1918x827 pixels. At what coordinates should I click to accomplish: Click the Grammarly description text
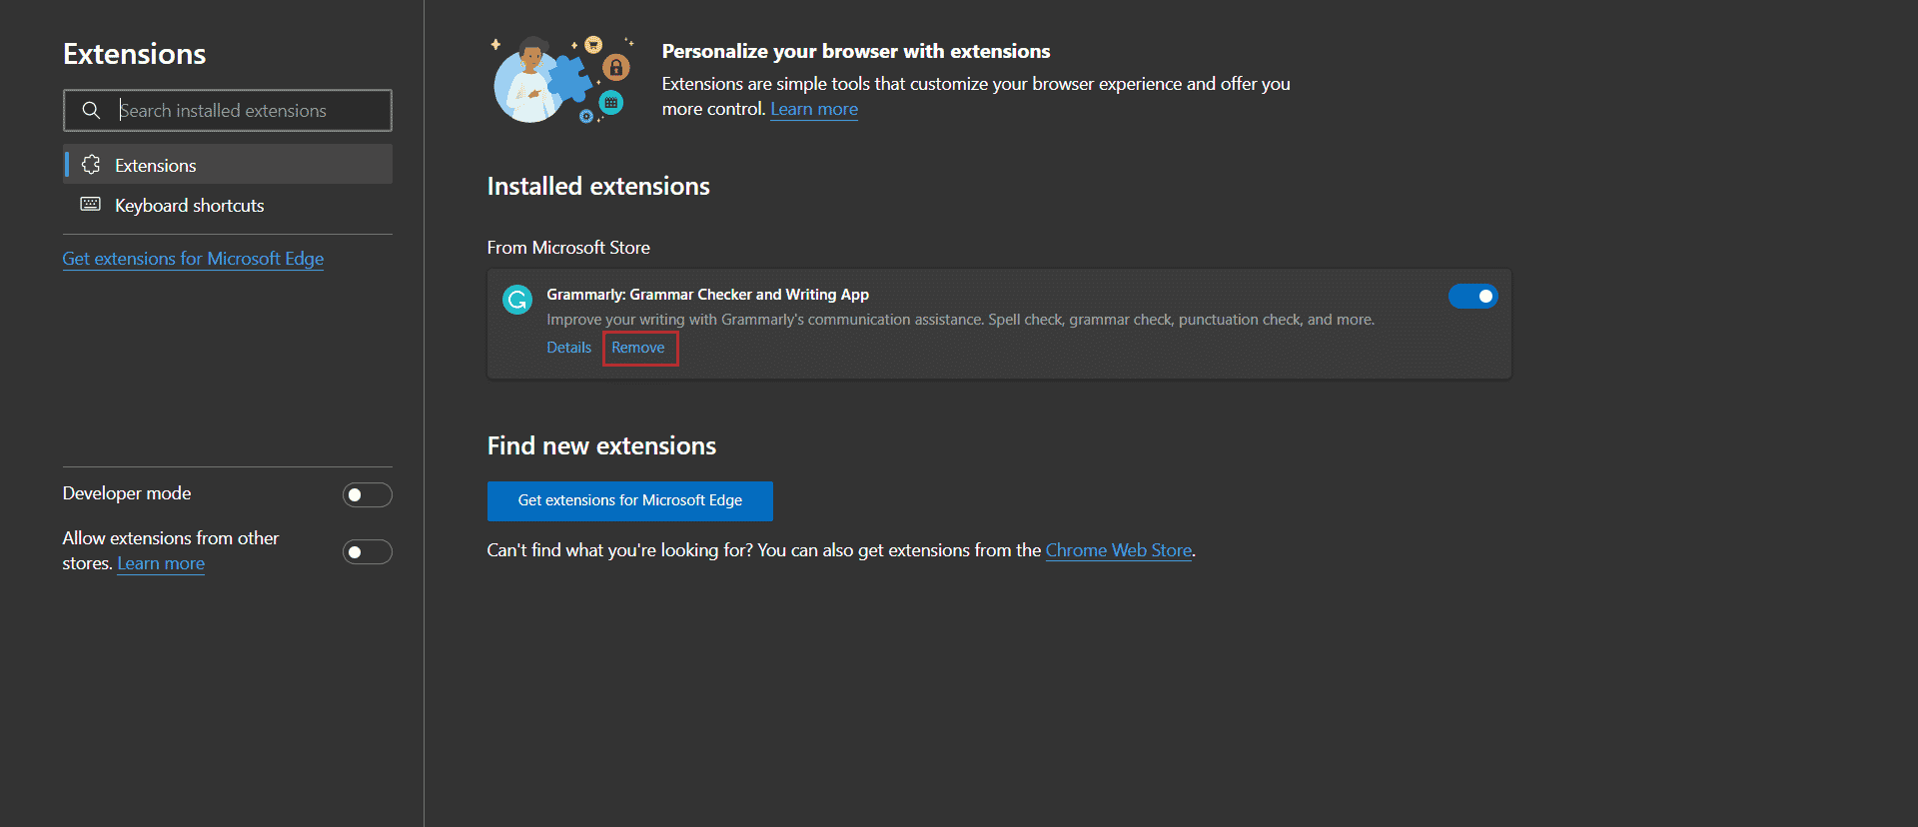tap(960, 320)
